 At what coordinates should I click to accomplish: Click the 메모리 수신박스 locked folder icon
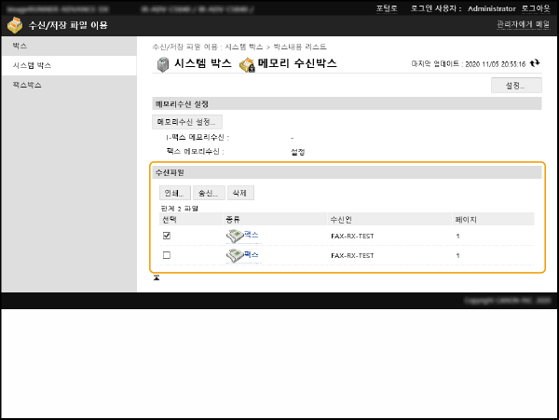tap(247, 64)
